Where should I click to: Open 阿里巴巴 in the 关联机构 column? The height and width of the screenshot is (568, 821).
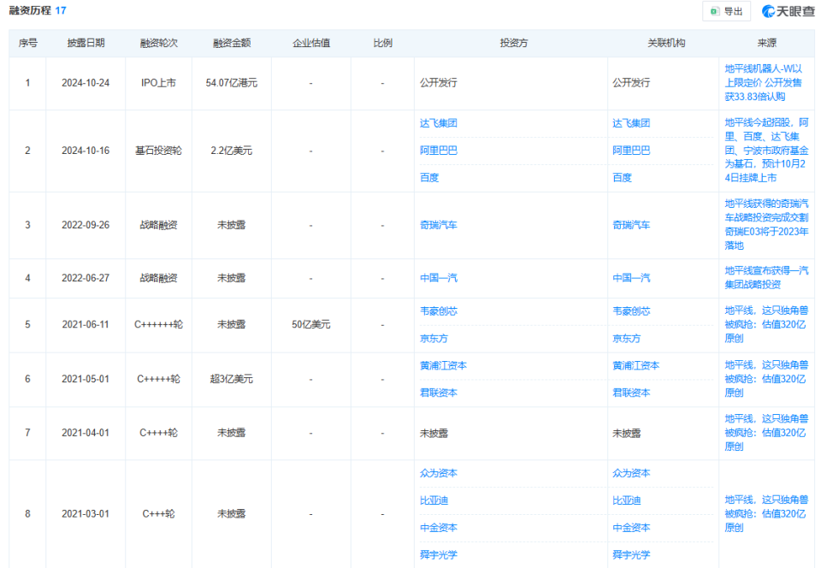[x=631, y=151]
